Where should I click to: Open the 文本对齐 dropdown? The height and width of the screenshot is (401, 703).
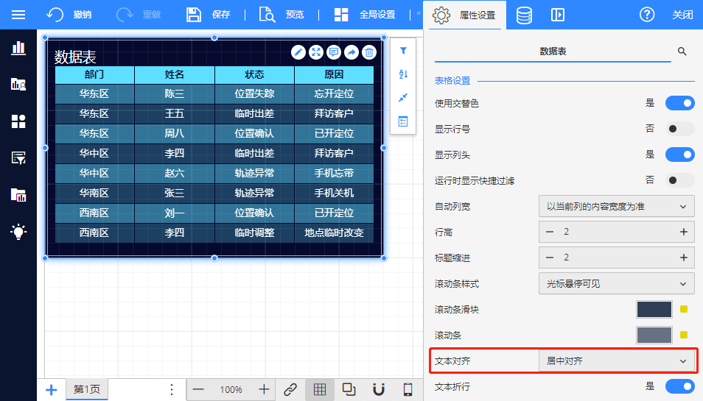(616, 361)
